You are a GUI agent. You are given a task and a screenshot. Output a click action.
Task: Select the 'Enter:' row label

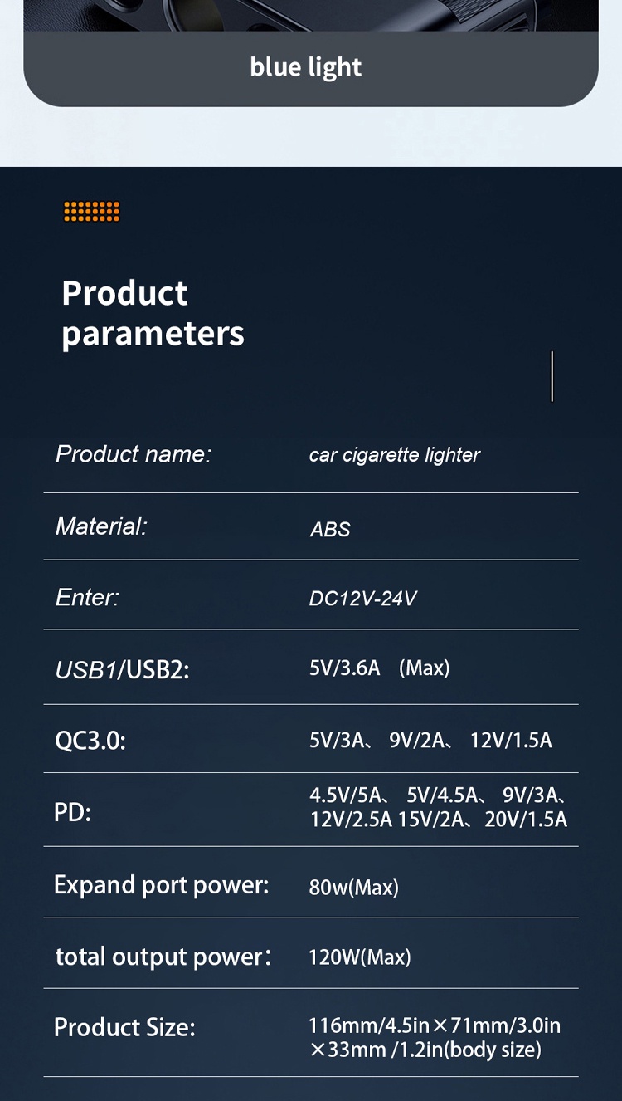(x=87, y=597)
